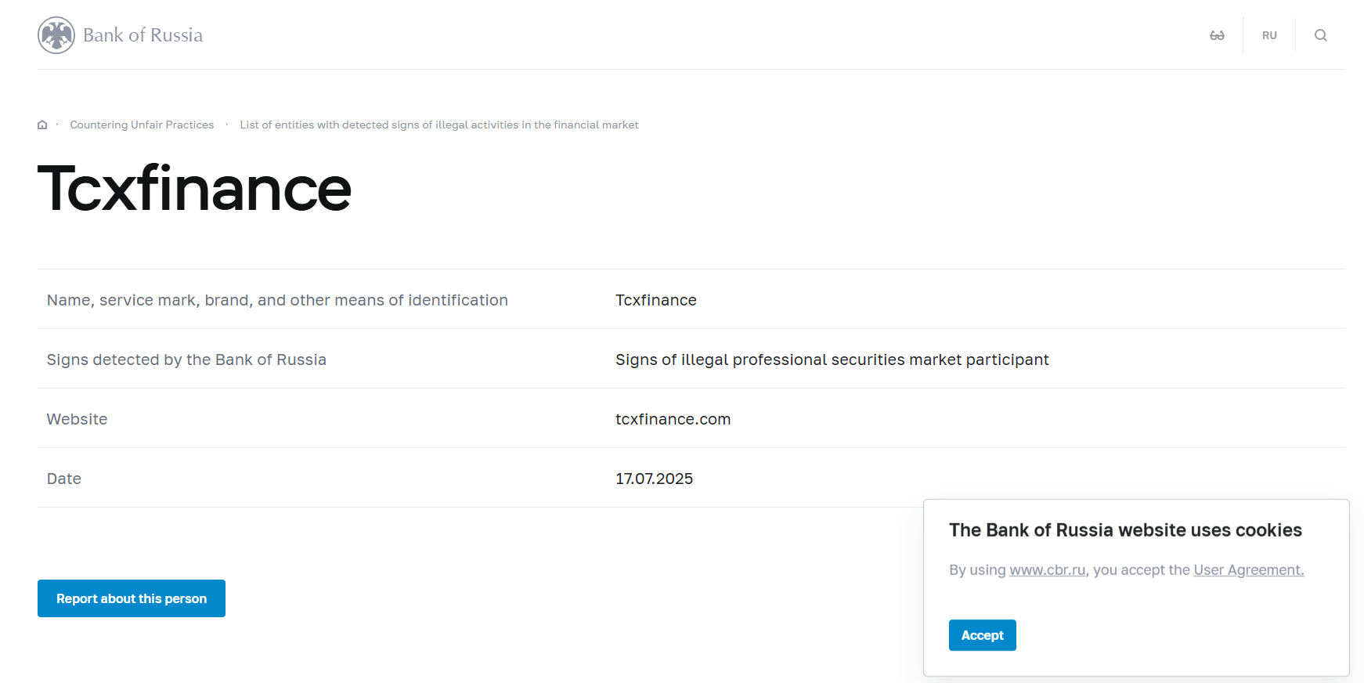Screen dimensions: 1364x683
Task: Click the 'Name, service mark, brand' row label
Action: tap(277, 300)
